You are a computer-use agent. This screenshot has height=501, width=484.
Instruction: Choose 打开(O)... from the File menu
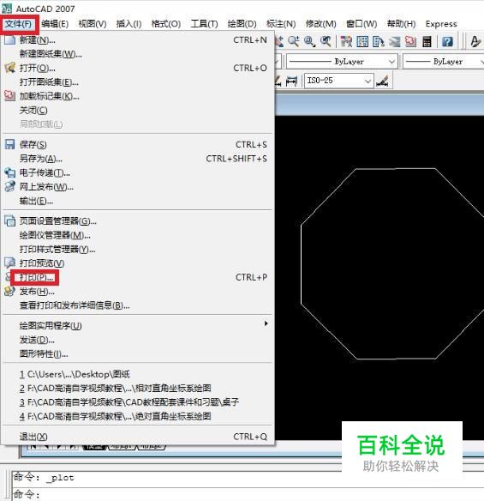(136, 68)
